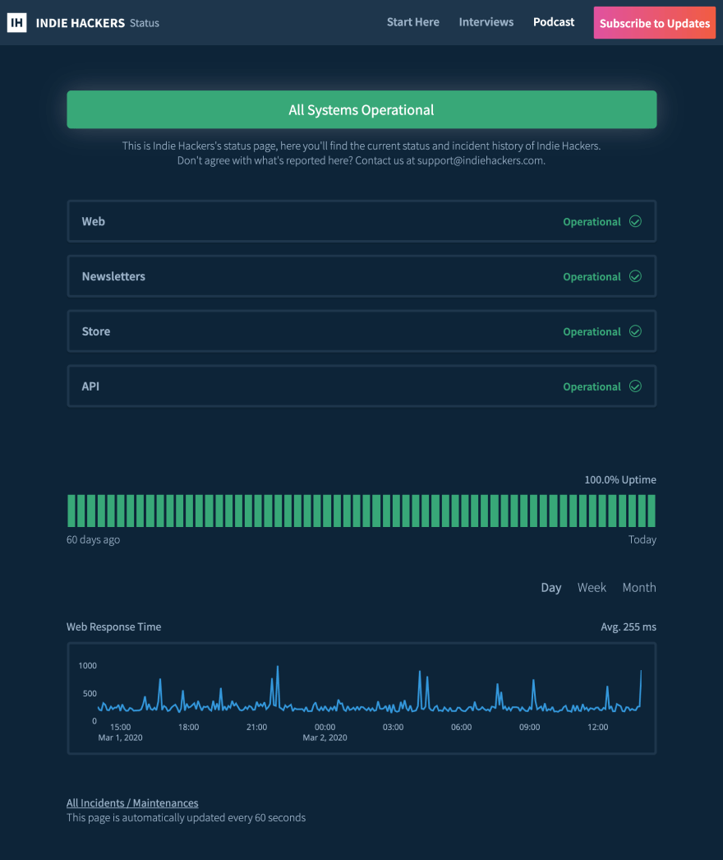Click the Operational checkmark beside Web

click(634, 221)
